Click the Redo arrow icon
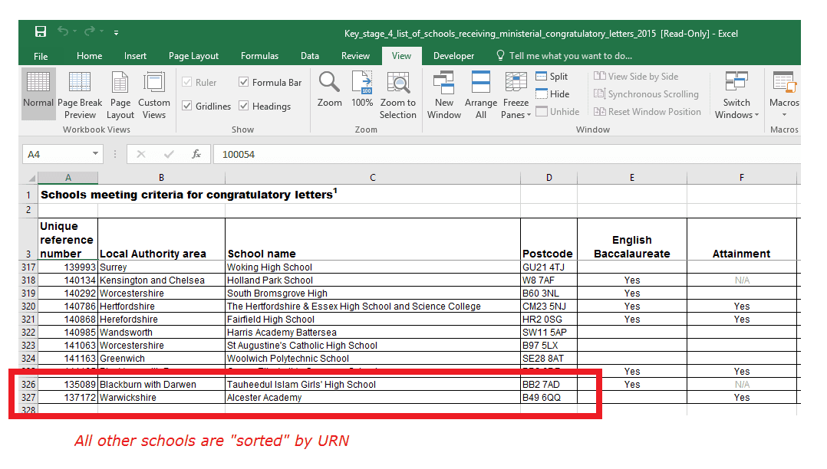Screen dimensions: 827x469 (91, 31)
